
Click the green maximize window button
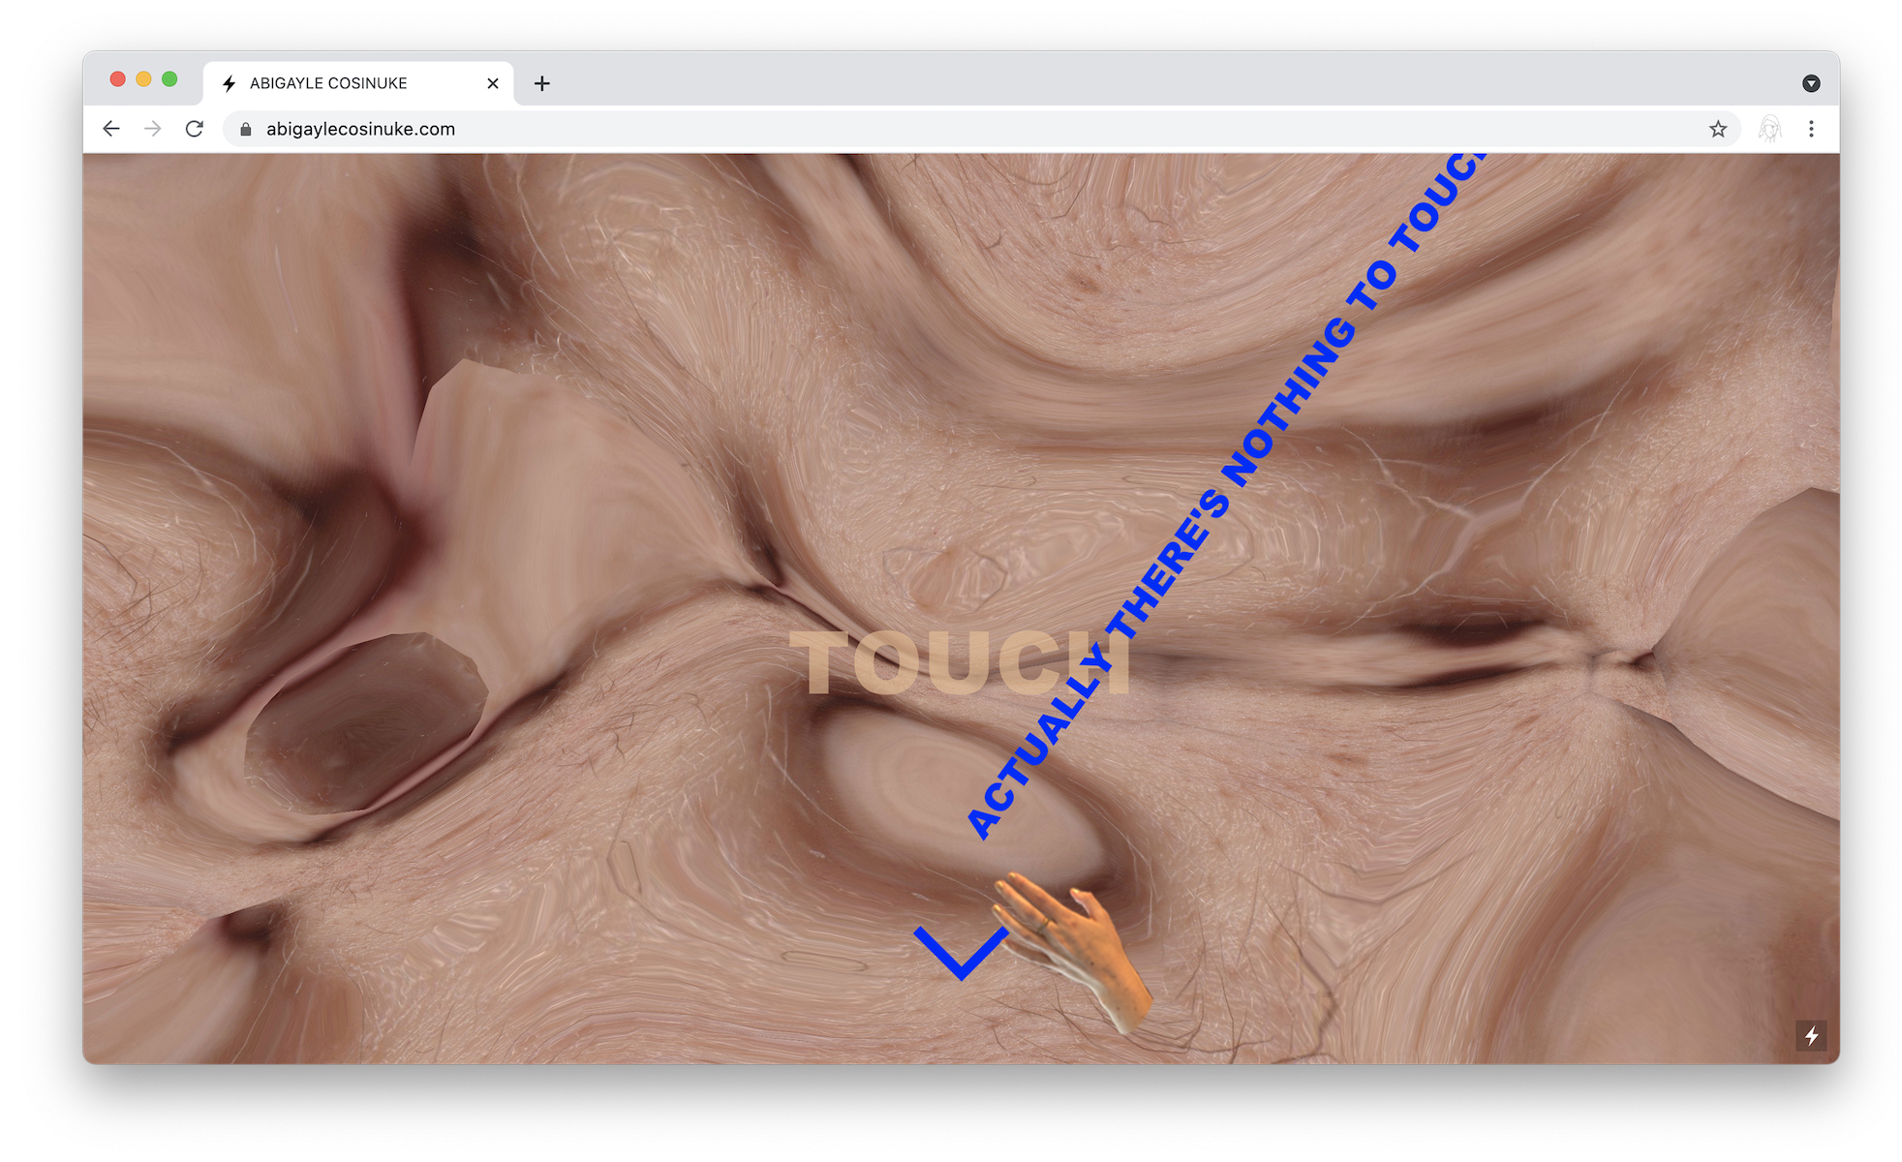169,79
